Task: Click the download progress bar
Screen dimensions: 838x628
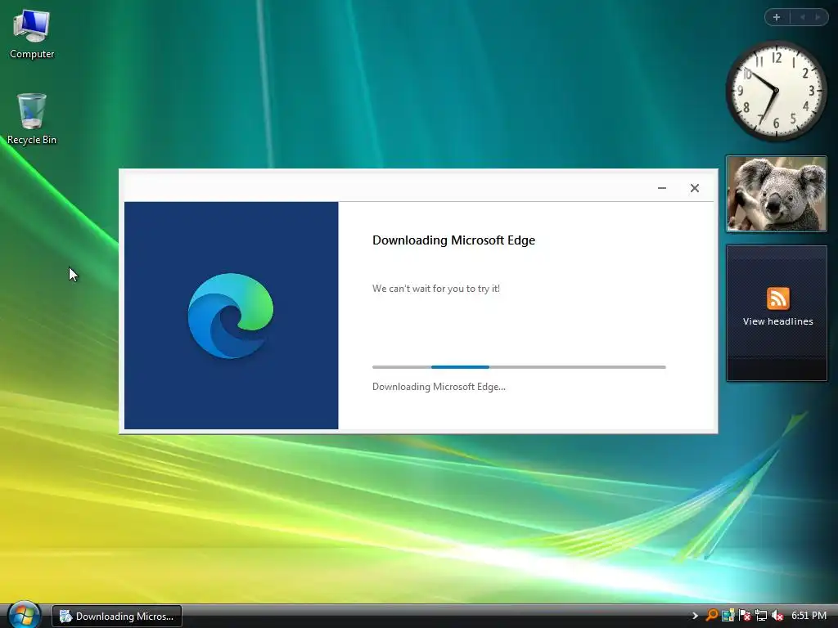Action: (x=519, y=367)
